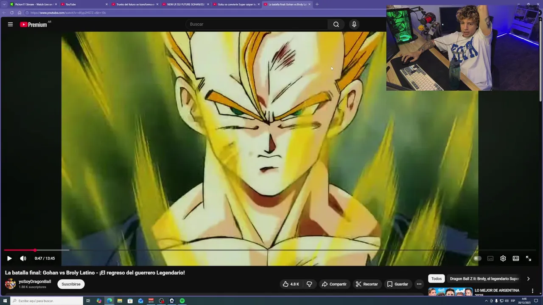
Task: Reload the current page
Action: tap(11, 13)
